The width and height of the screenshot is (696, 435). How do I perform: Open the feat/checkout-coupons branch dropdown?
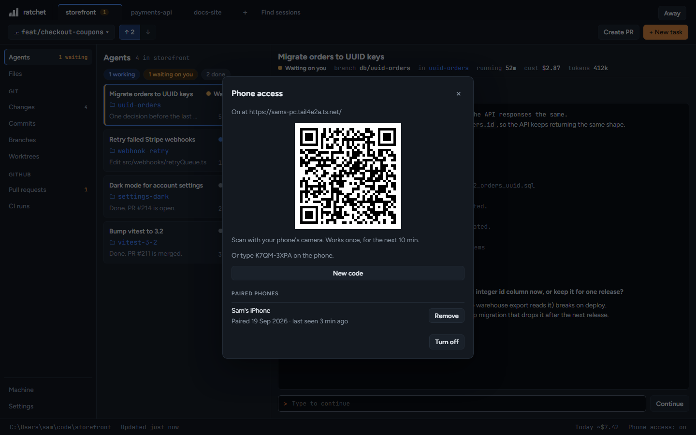coord(61,32)
